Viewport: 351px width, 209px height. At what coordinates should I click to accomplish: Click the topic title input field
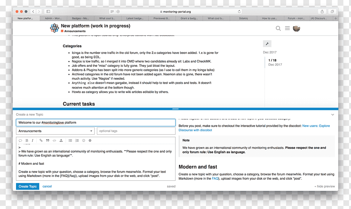[96, 123]
